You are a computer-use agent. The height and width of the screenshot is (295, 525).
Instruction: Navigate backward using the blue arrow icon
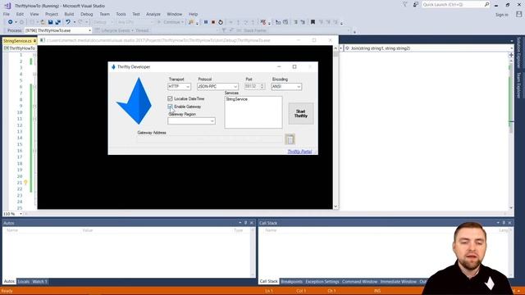pyautogui.click(x=11, y=22)
